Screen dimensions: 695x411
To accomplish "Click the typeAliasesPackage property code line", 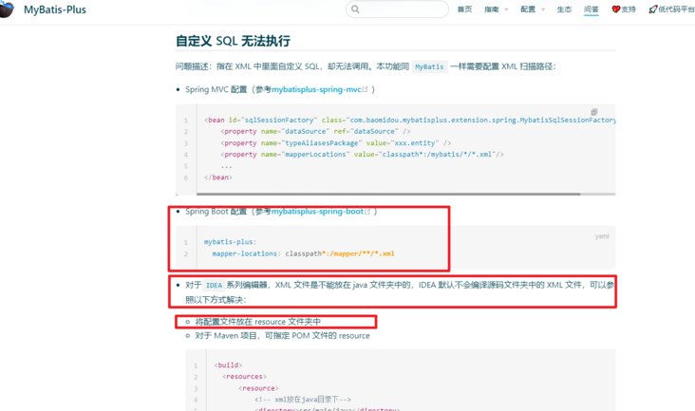I will pos(335,143).
